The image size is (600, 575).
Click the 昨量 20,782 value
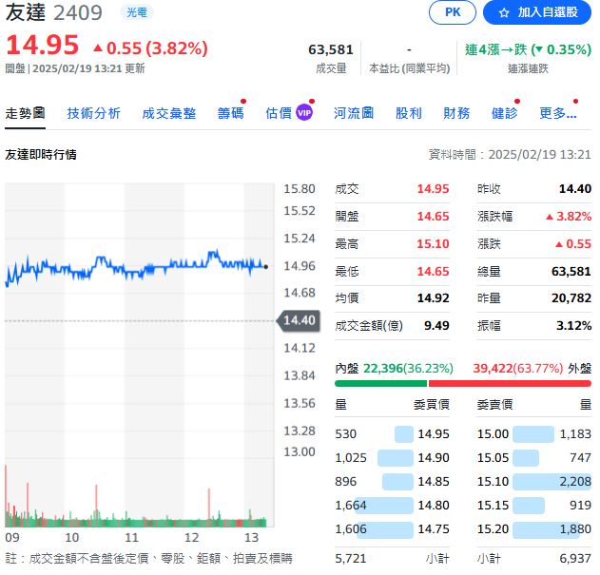[x=571, y=298]
